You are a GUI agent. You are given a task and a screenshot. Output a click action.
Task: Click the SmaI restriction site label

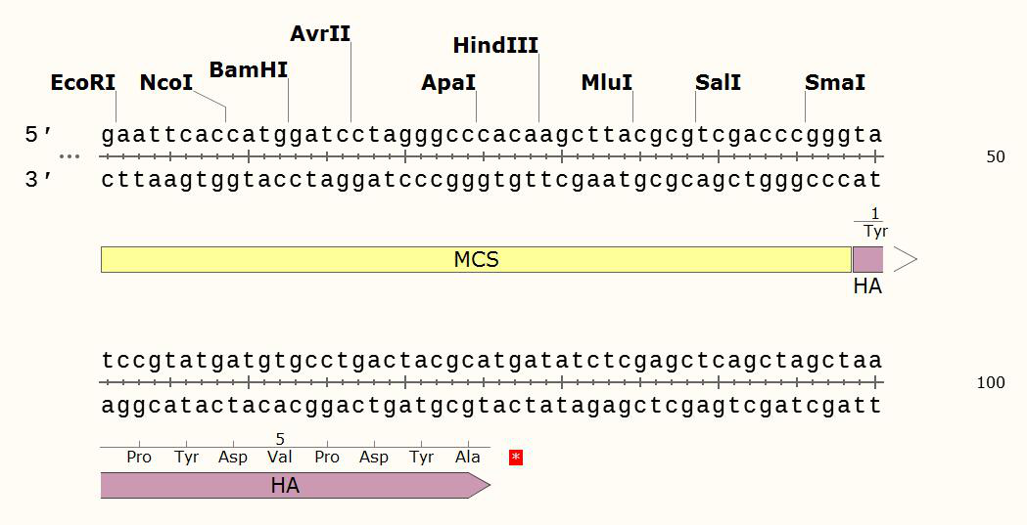(835, 83)
